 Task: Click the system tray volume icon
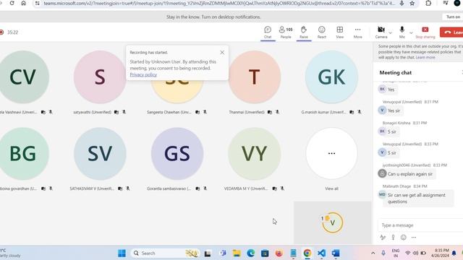[415, 253]
